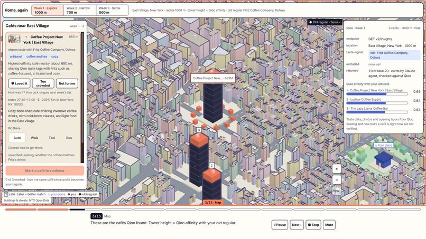Viewport: 426px width, 239px height.
Task: Switch to Week 3 Settle tab
Action: (x=112, y=11)
